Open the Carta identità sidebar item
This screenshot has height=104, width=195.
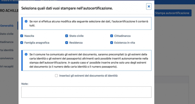pos(7,50)
